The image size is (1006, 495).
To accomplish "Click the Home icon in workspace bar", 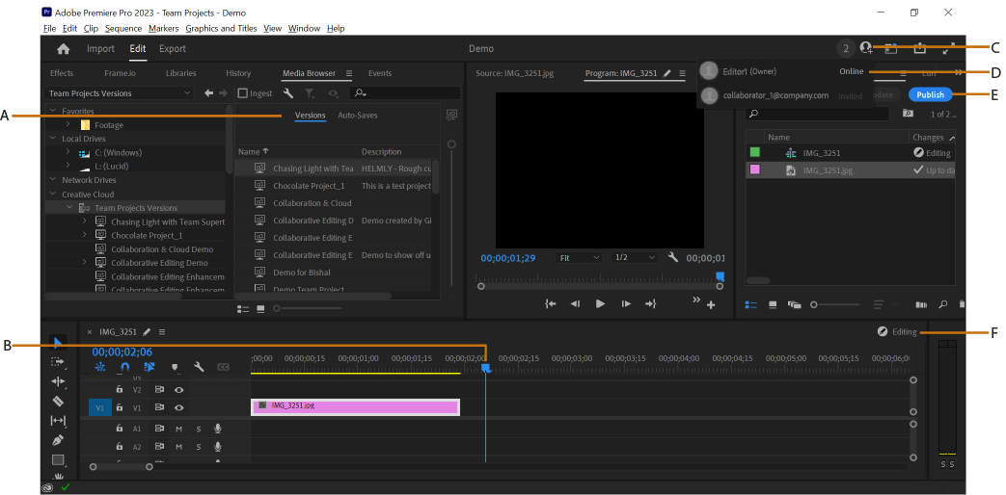I will (x=63, y=49).
